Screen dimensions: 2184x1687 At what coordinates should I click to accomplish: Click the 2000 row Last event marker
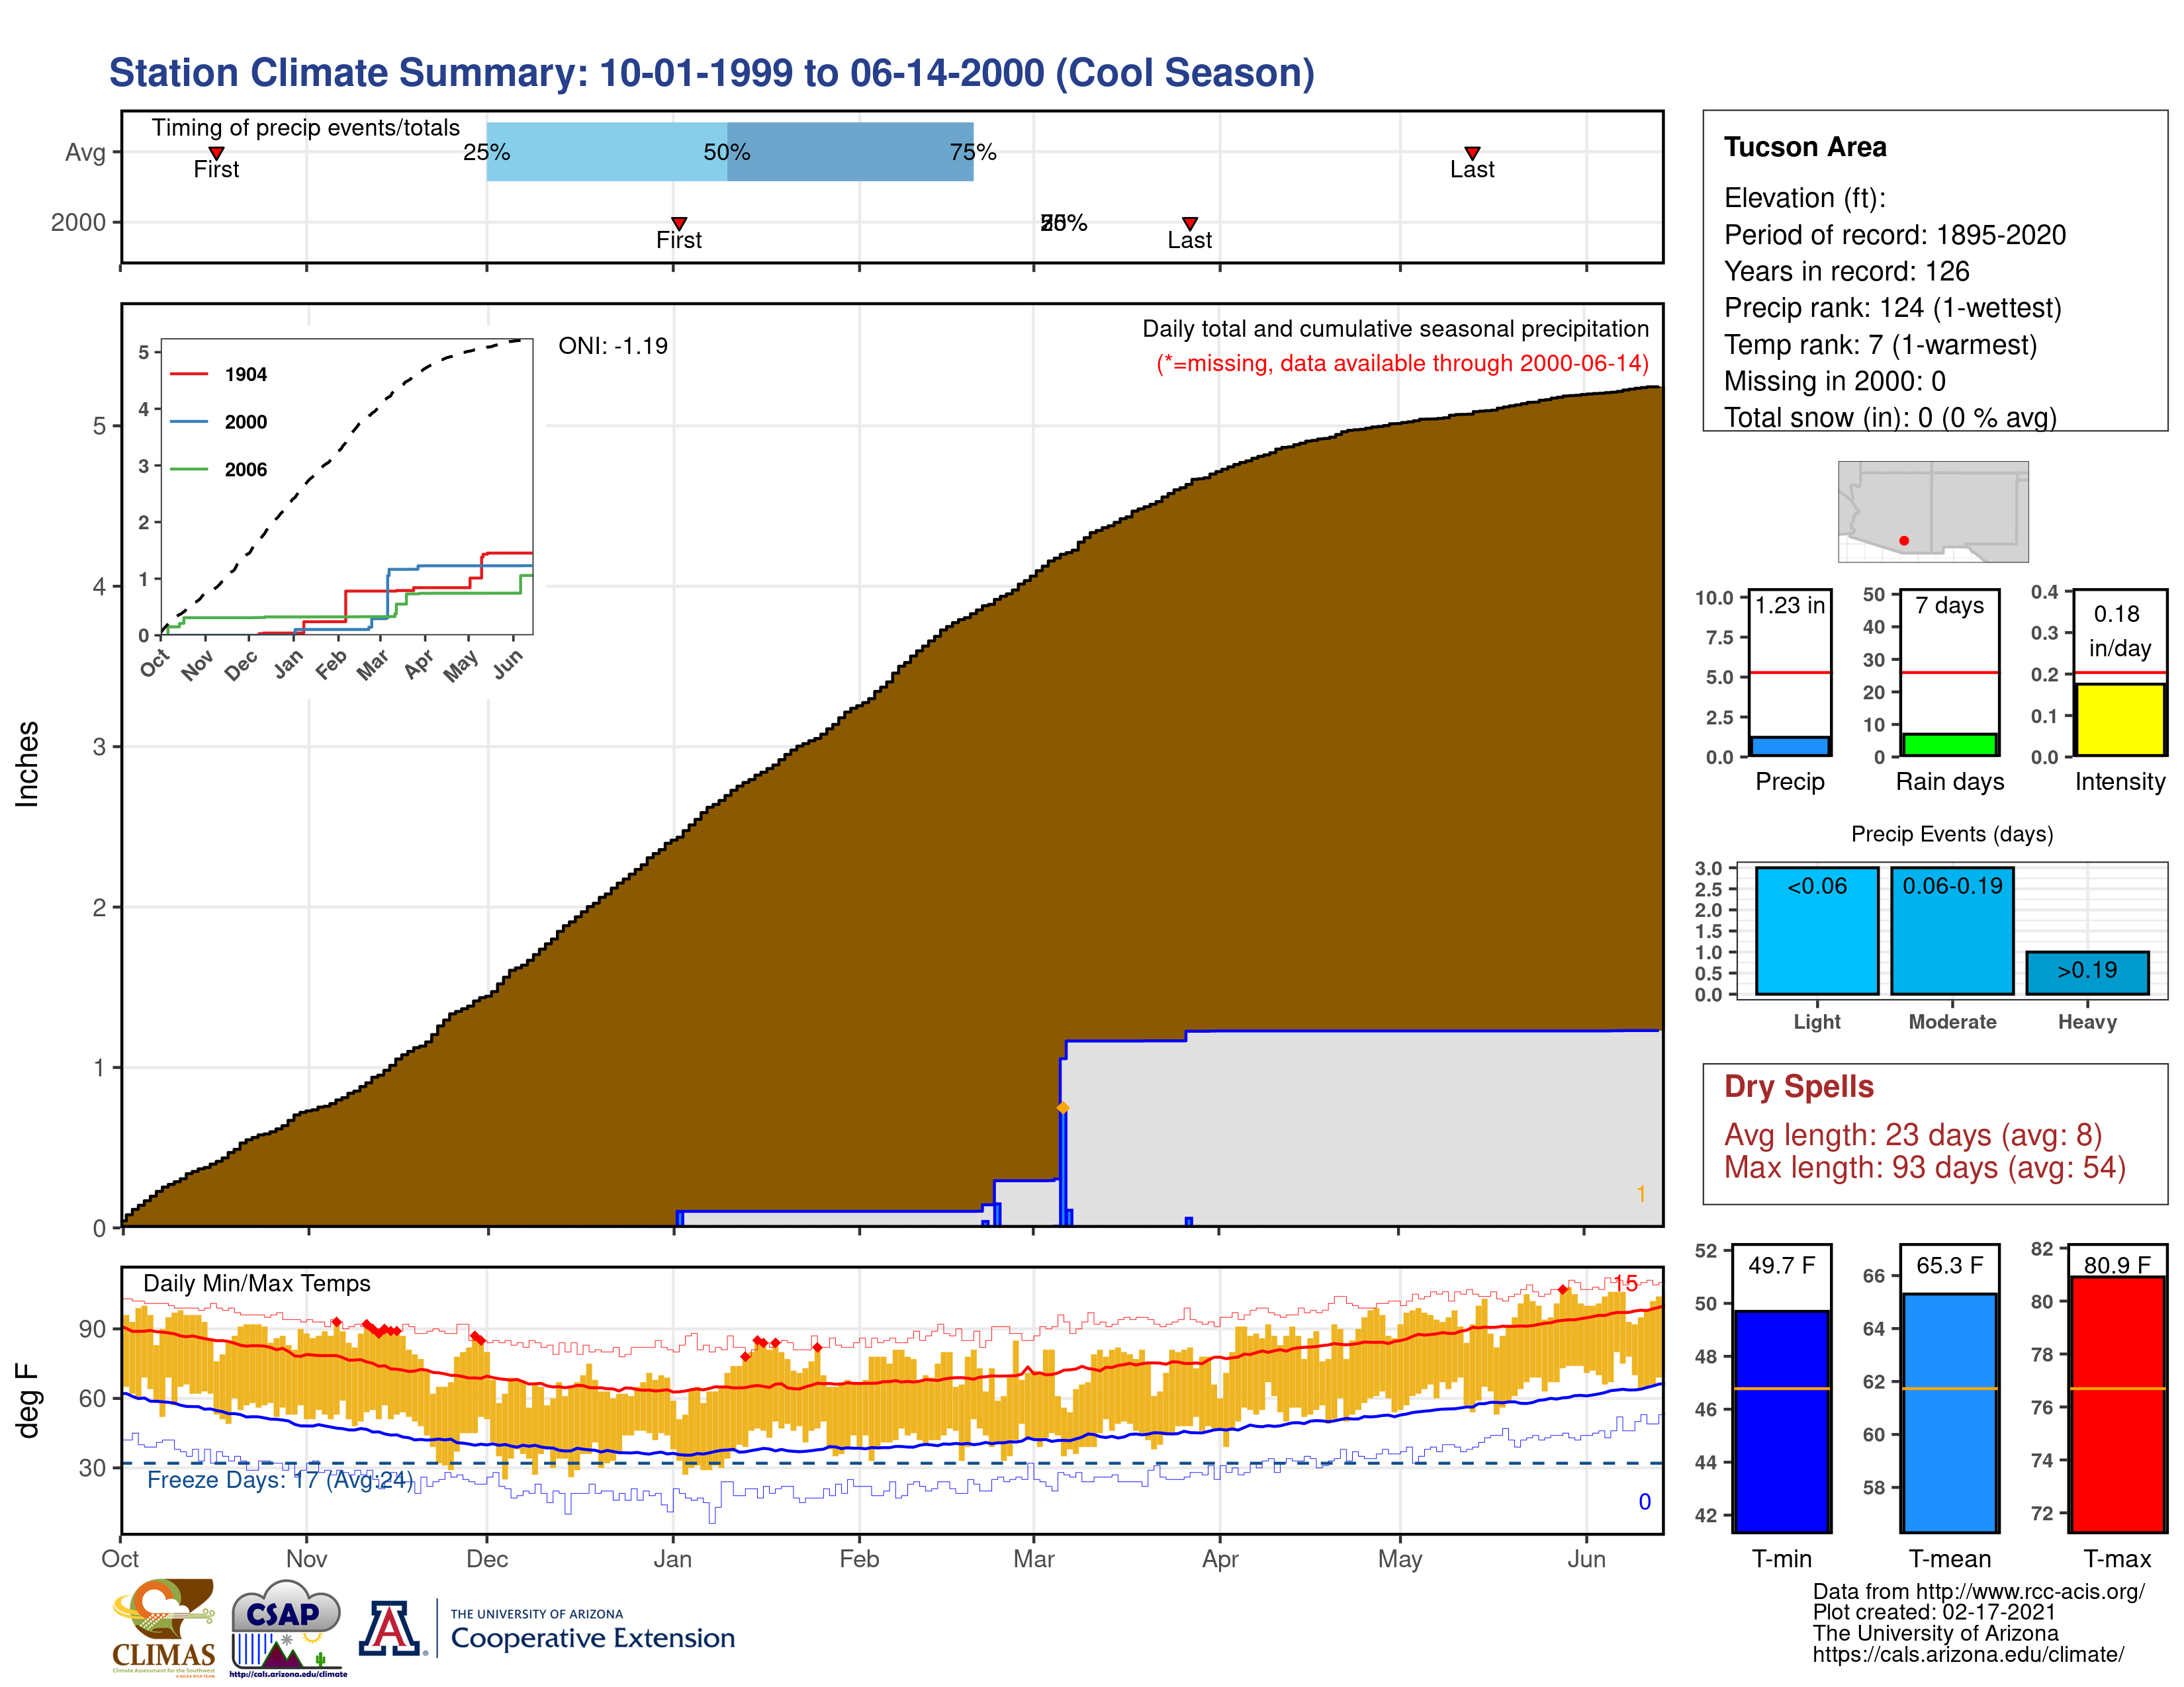point(1190,223)
